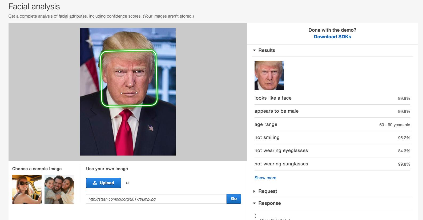The height and width of the screenshot is (220, 423).
Task: Click the 84.3% confidence value
Action: click(404, 151)
